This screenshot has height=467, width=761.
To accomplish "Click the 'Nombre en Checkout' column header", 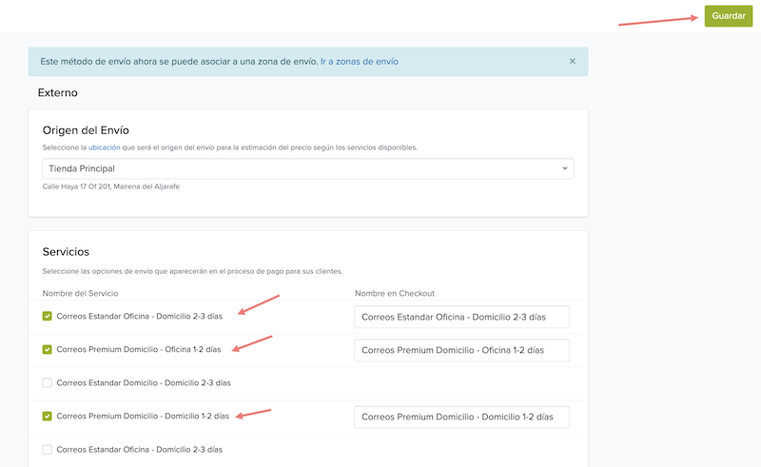I will 394,293.
